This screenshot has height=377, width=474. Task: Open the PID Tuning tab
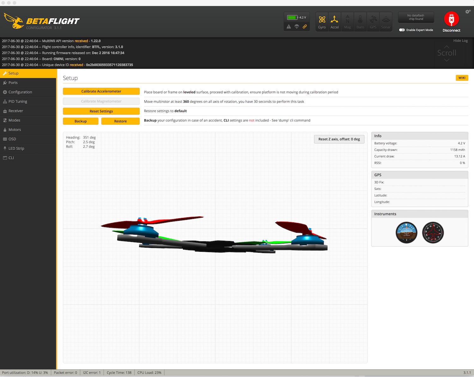point(18,102)
